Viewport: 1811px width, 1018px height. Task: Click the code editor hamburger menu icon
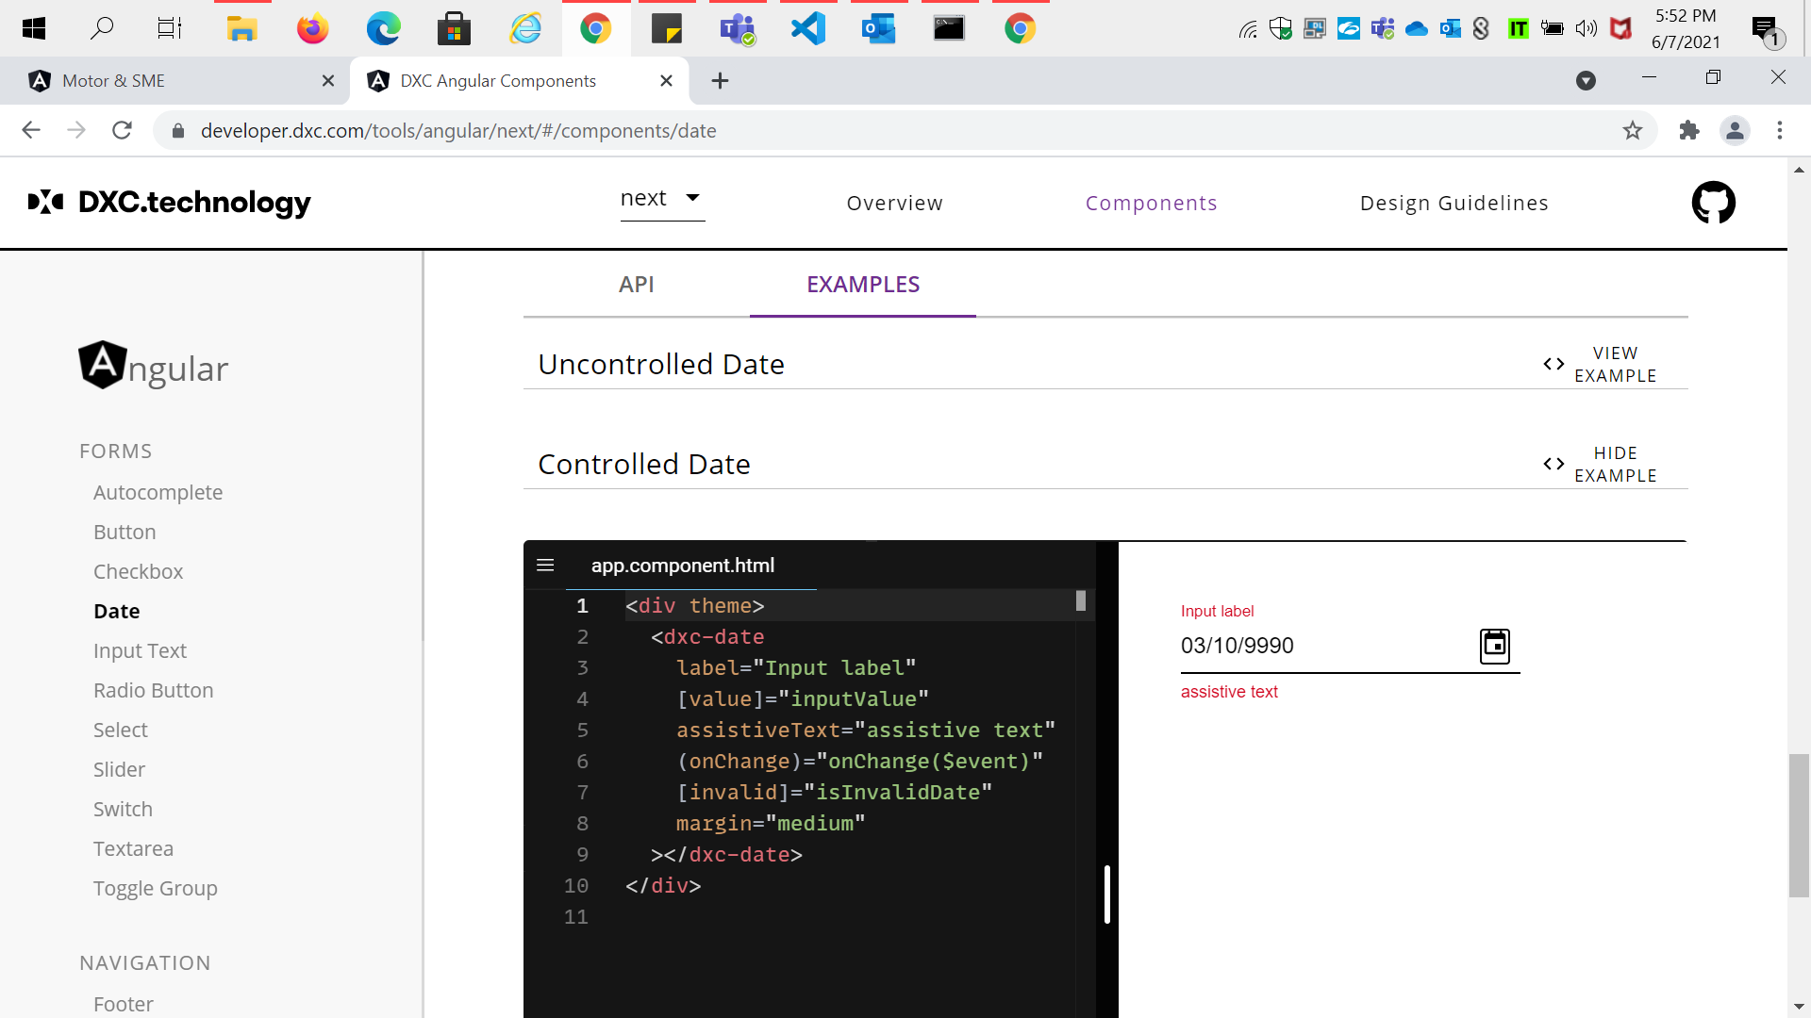545,566
